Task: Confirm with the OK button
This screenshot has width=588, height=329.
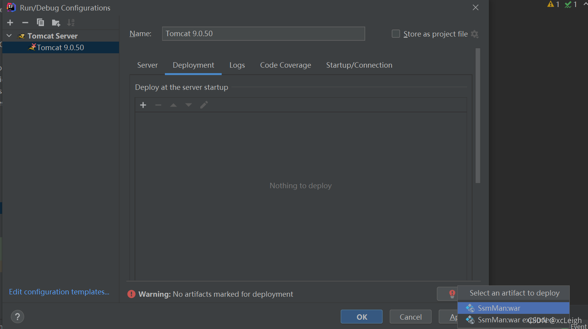Action: [362, 317]
